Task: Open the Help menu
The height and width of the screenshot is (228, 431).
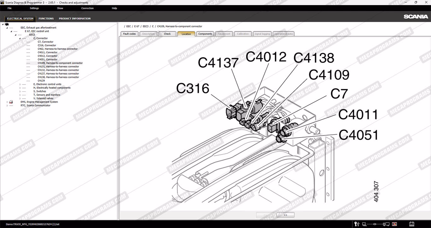Action: [115, 8]
